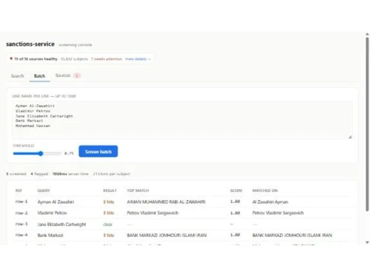
Task: Click the '4 flagged' summary text
Action: point(39,174)
